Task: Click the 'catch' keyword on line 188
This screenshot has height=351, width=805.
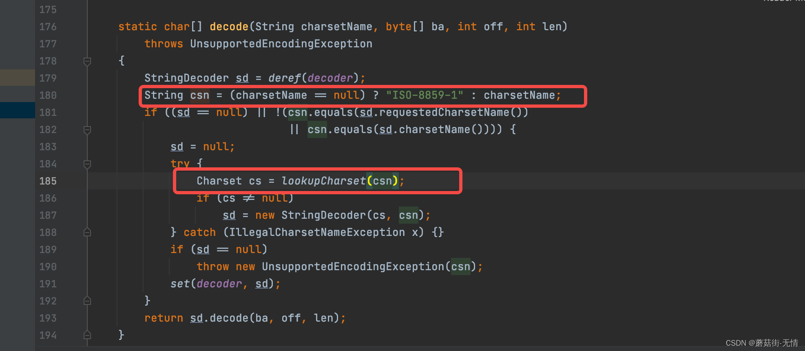Action: tap(199, 233)
